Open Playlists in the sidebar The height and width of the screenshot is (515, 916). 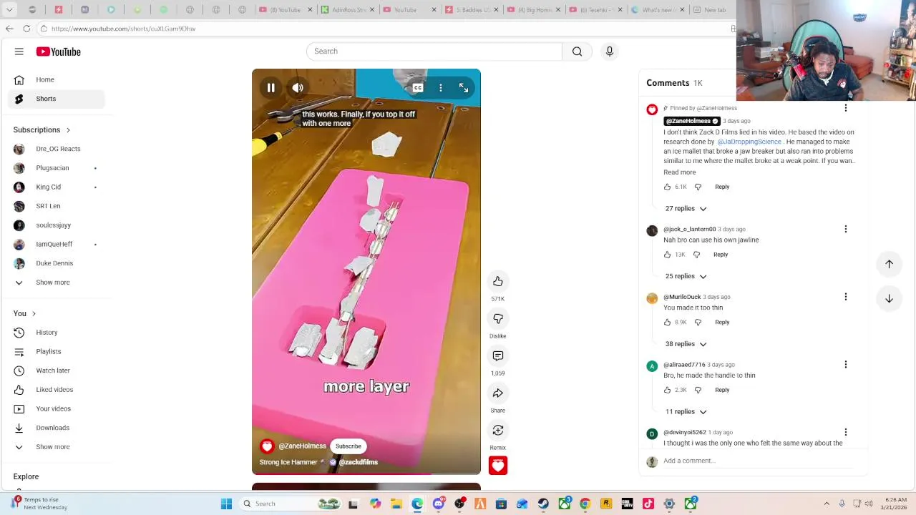pos(57,352)
